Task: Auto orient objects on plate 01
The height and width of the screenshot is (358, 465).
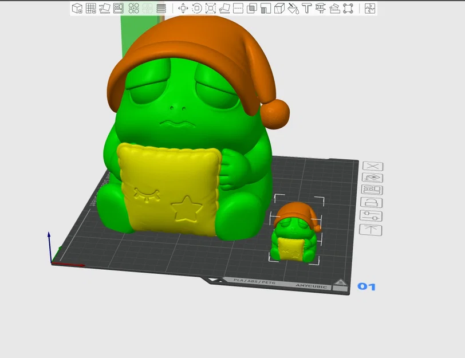Action: [372, 178]
